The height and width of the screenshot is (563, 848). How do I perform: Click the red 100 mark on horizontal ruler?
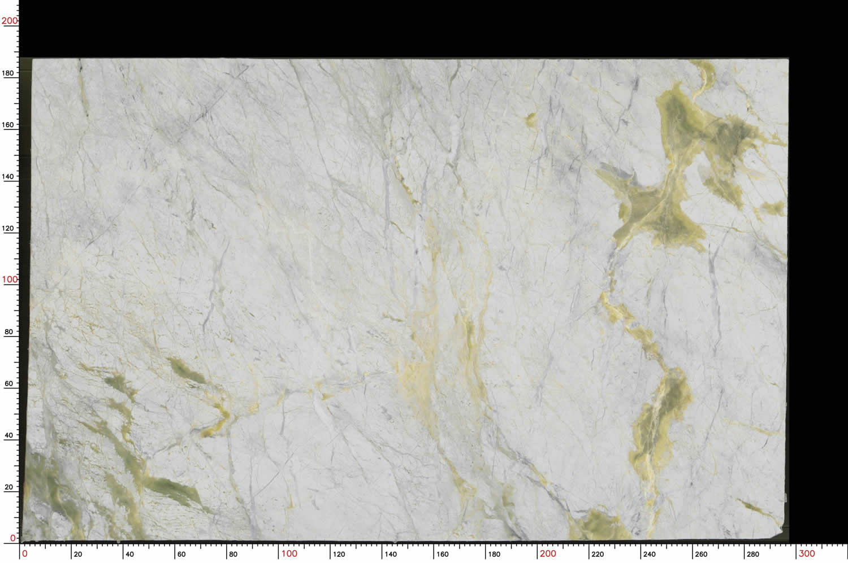[289, 553]
